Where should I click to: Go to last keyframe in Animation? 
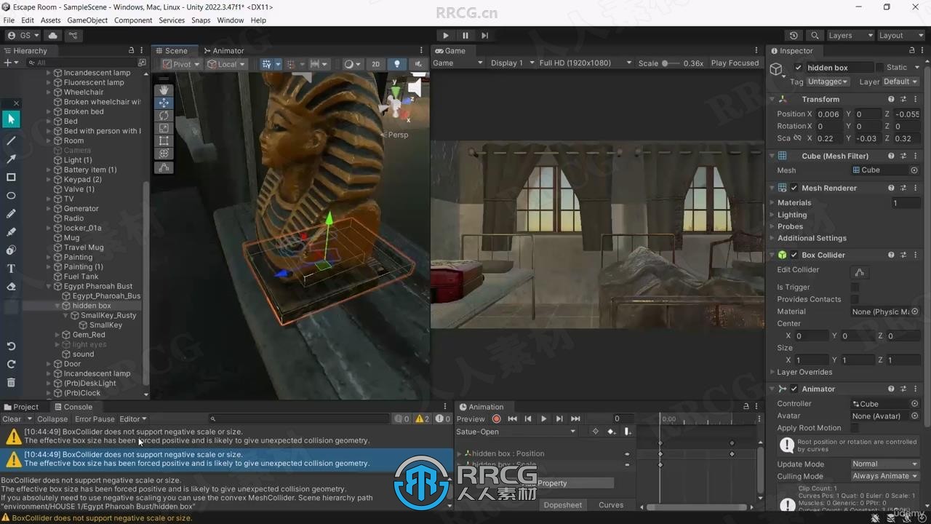click(x=575, y=418)
